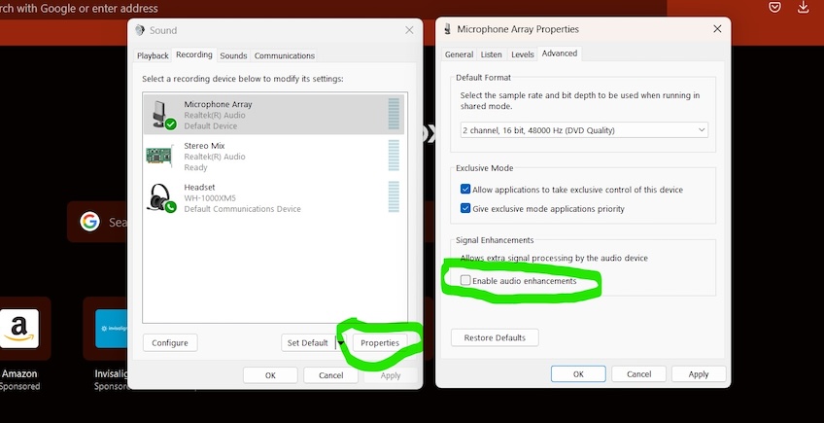Open the browser downloads icon
This screenshot has width=824, height=423.
tap(803, 7)
